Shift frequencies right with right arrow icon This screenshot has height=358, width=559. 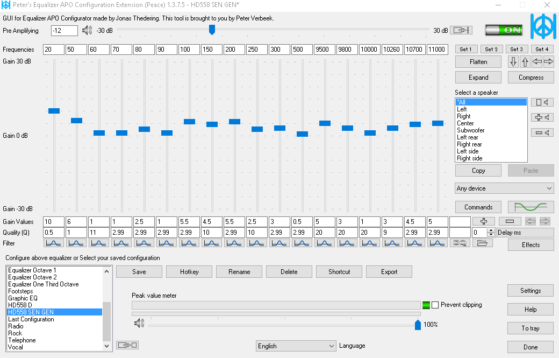pyautogui.click(x=549, y=62)
